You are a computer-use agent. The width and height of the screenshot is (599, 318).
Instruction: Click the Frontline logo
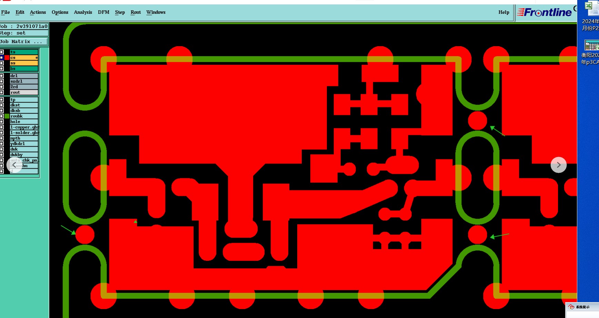coord(545,12)
